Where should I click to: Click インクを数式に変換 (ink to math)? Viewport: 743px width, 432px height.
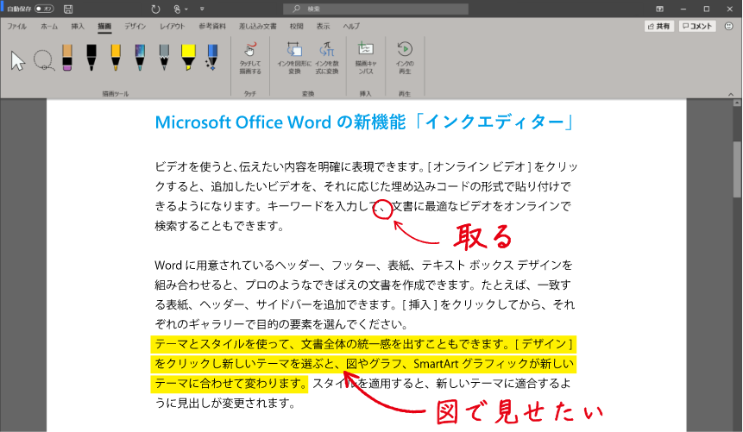point(327,59)
